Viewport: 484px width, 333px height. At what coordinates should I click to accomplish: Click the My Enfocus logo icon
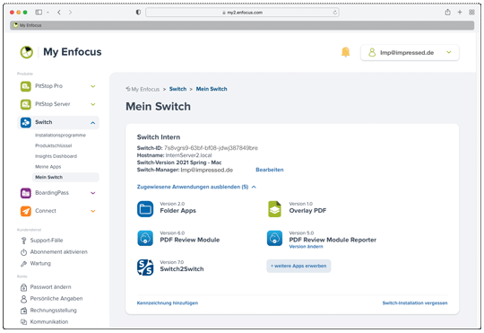pos(27,52)
